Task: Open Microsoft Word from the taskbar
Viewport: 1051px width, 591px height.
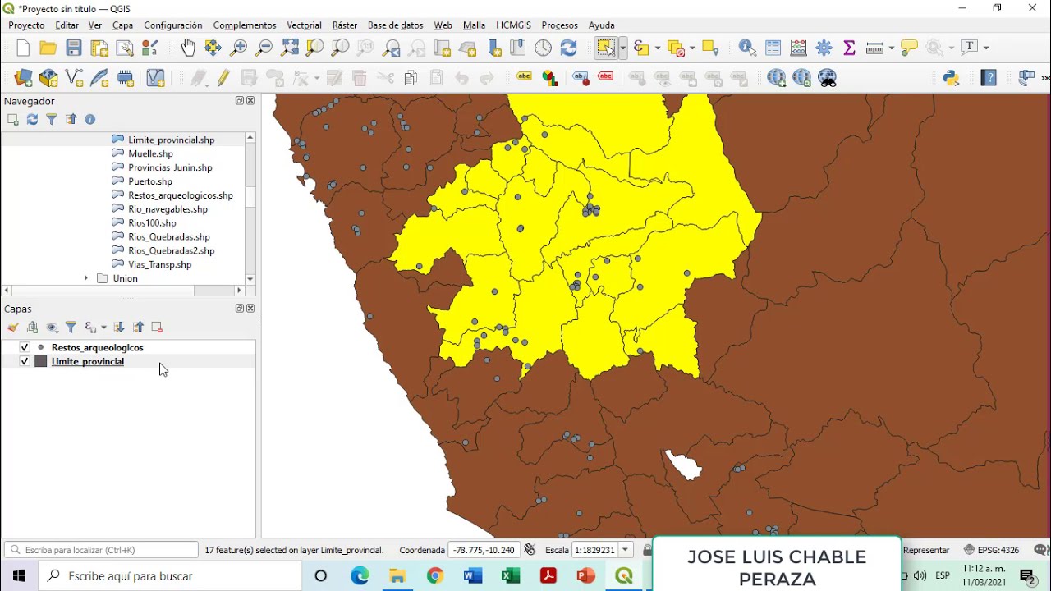Action: coord(473,576)
